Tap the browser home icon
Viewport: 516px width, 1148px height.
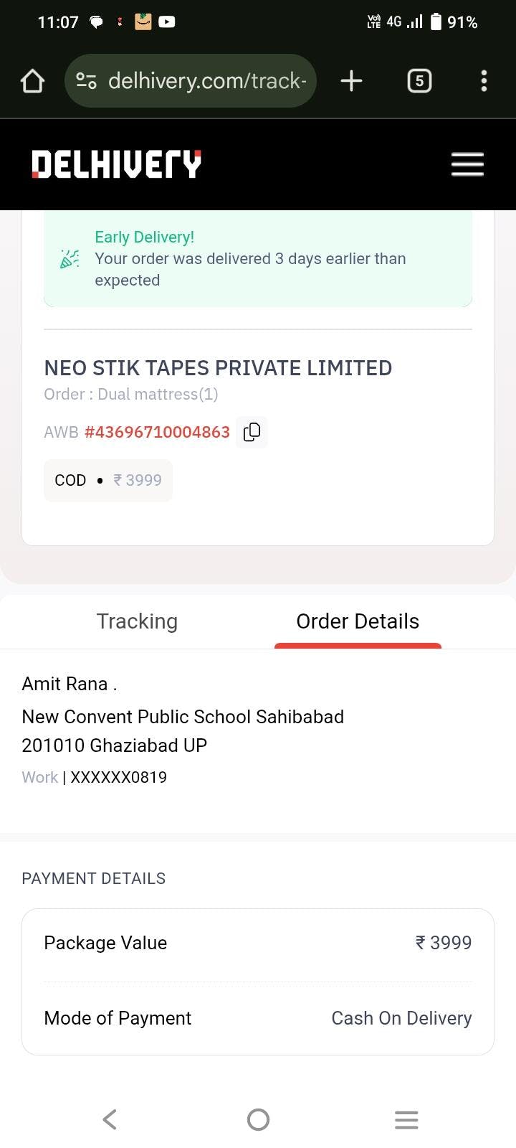32,81
